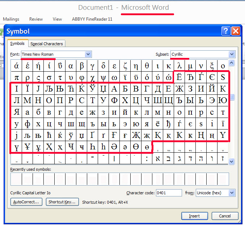This screenshot has width=245, height=229.
Task: Click the symbol grid scroll up arrow
Action: point(231,63)
